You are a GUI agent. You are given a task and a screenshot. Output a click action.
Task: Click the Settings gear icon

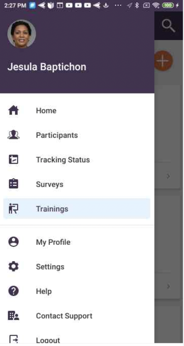tap(13, 267)
